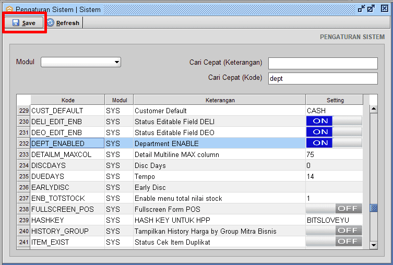Click the CASH setting value
The width and height of the screenshot is (393, 265).
click(334, 111)
